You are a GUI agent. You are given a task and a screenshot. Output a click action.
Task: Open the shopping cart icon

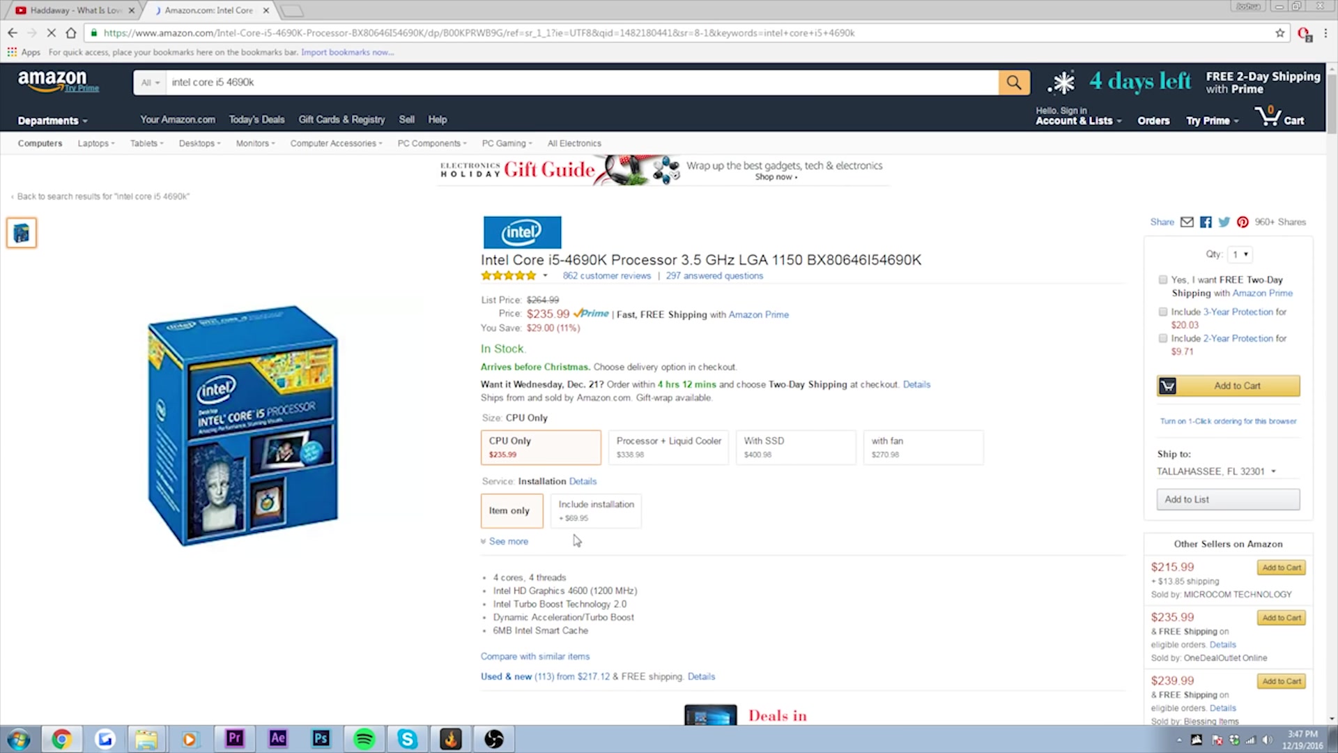click(x=1279, y=116)
